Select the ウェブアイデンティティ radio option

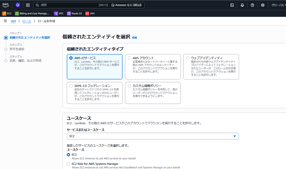(188, 58)
